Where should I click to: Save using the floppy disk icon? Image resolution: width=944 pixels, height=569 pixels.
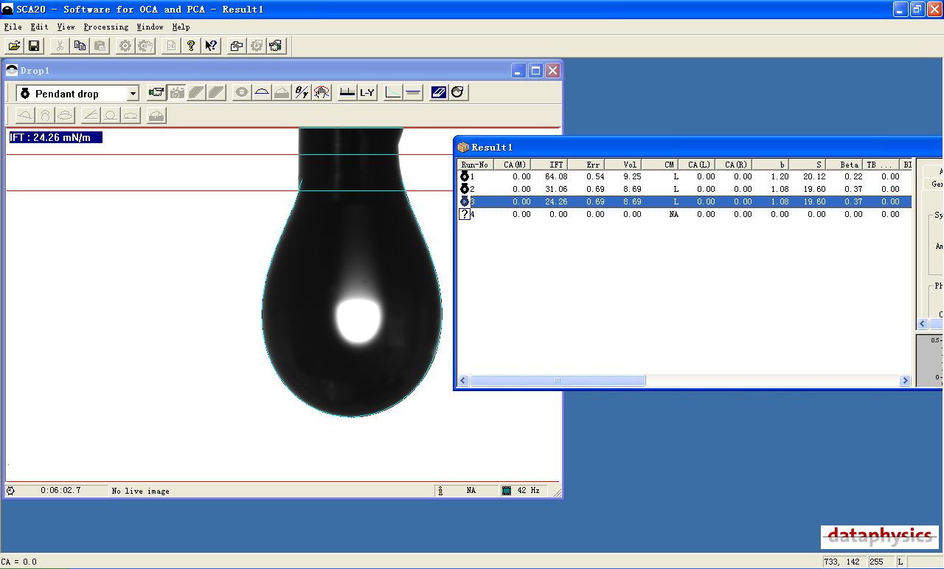coord(34,46)
